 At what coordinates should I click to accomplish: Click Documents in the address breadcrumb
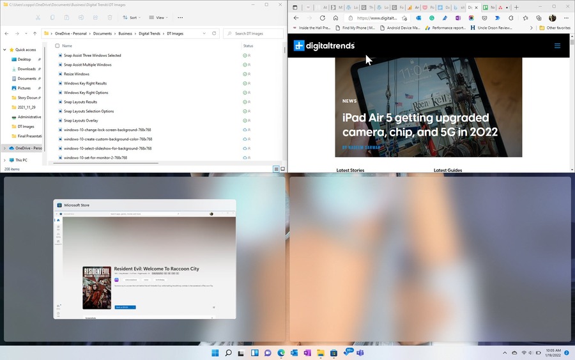pos(102,33)
